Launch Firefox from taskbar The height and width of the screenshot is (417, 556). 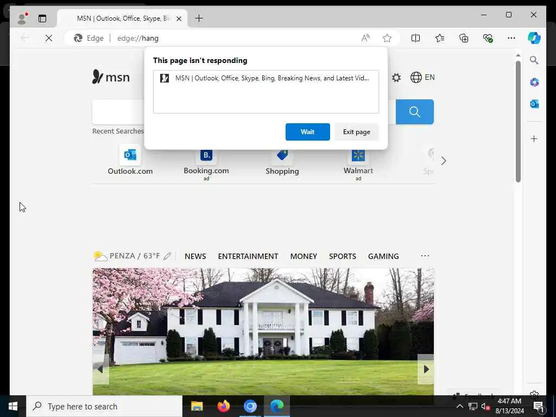223,406
